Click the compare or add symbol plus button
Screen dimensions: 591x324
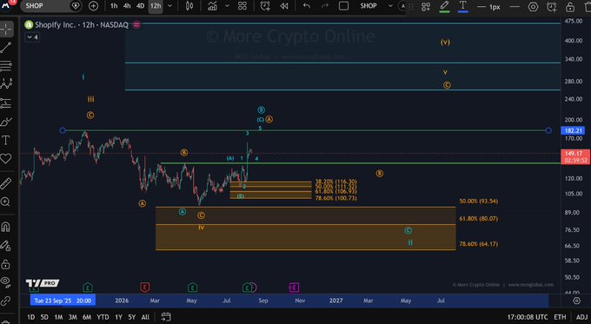tap(93, 6)
